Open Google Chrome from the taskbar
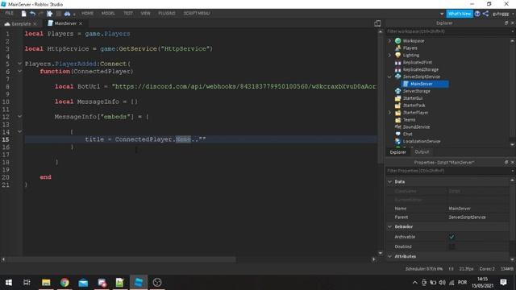 pos(64,283)
